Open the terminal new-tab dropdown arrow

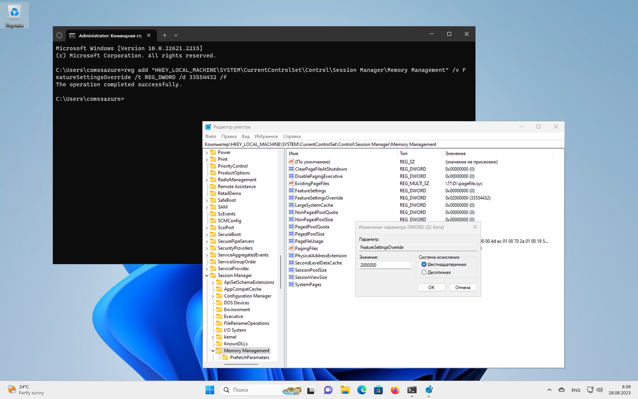176,35
